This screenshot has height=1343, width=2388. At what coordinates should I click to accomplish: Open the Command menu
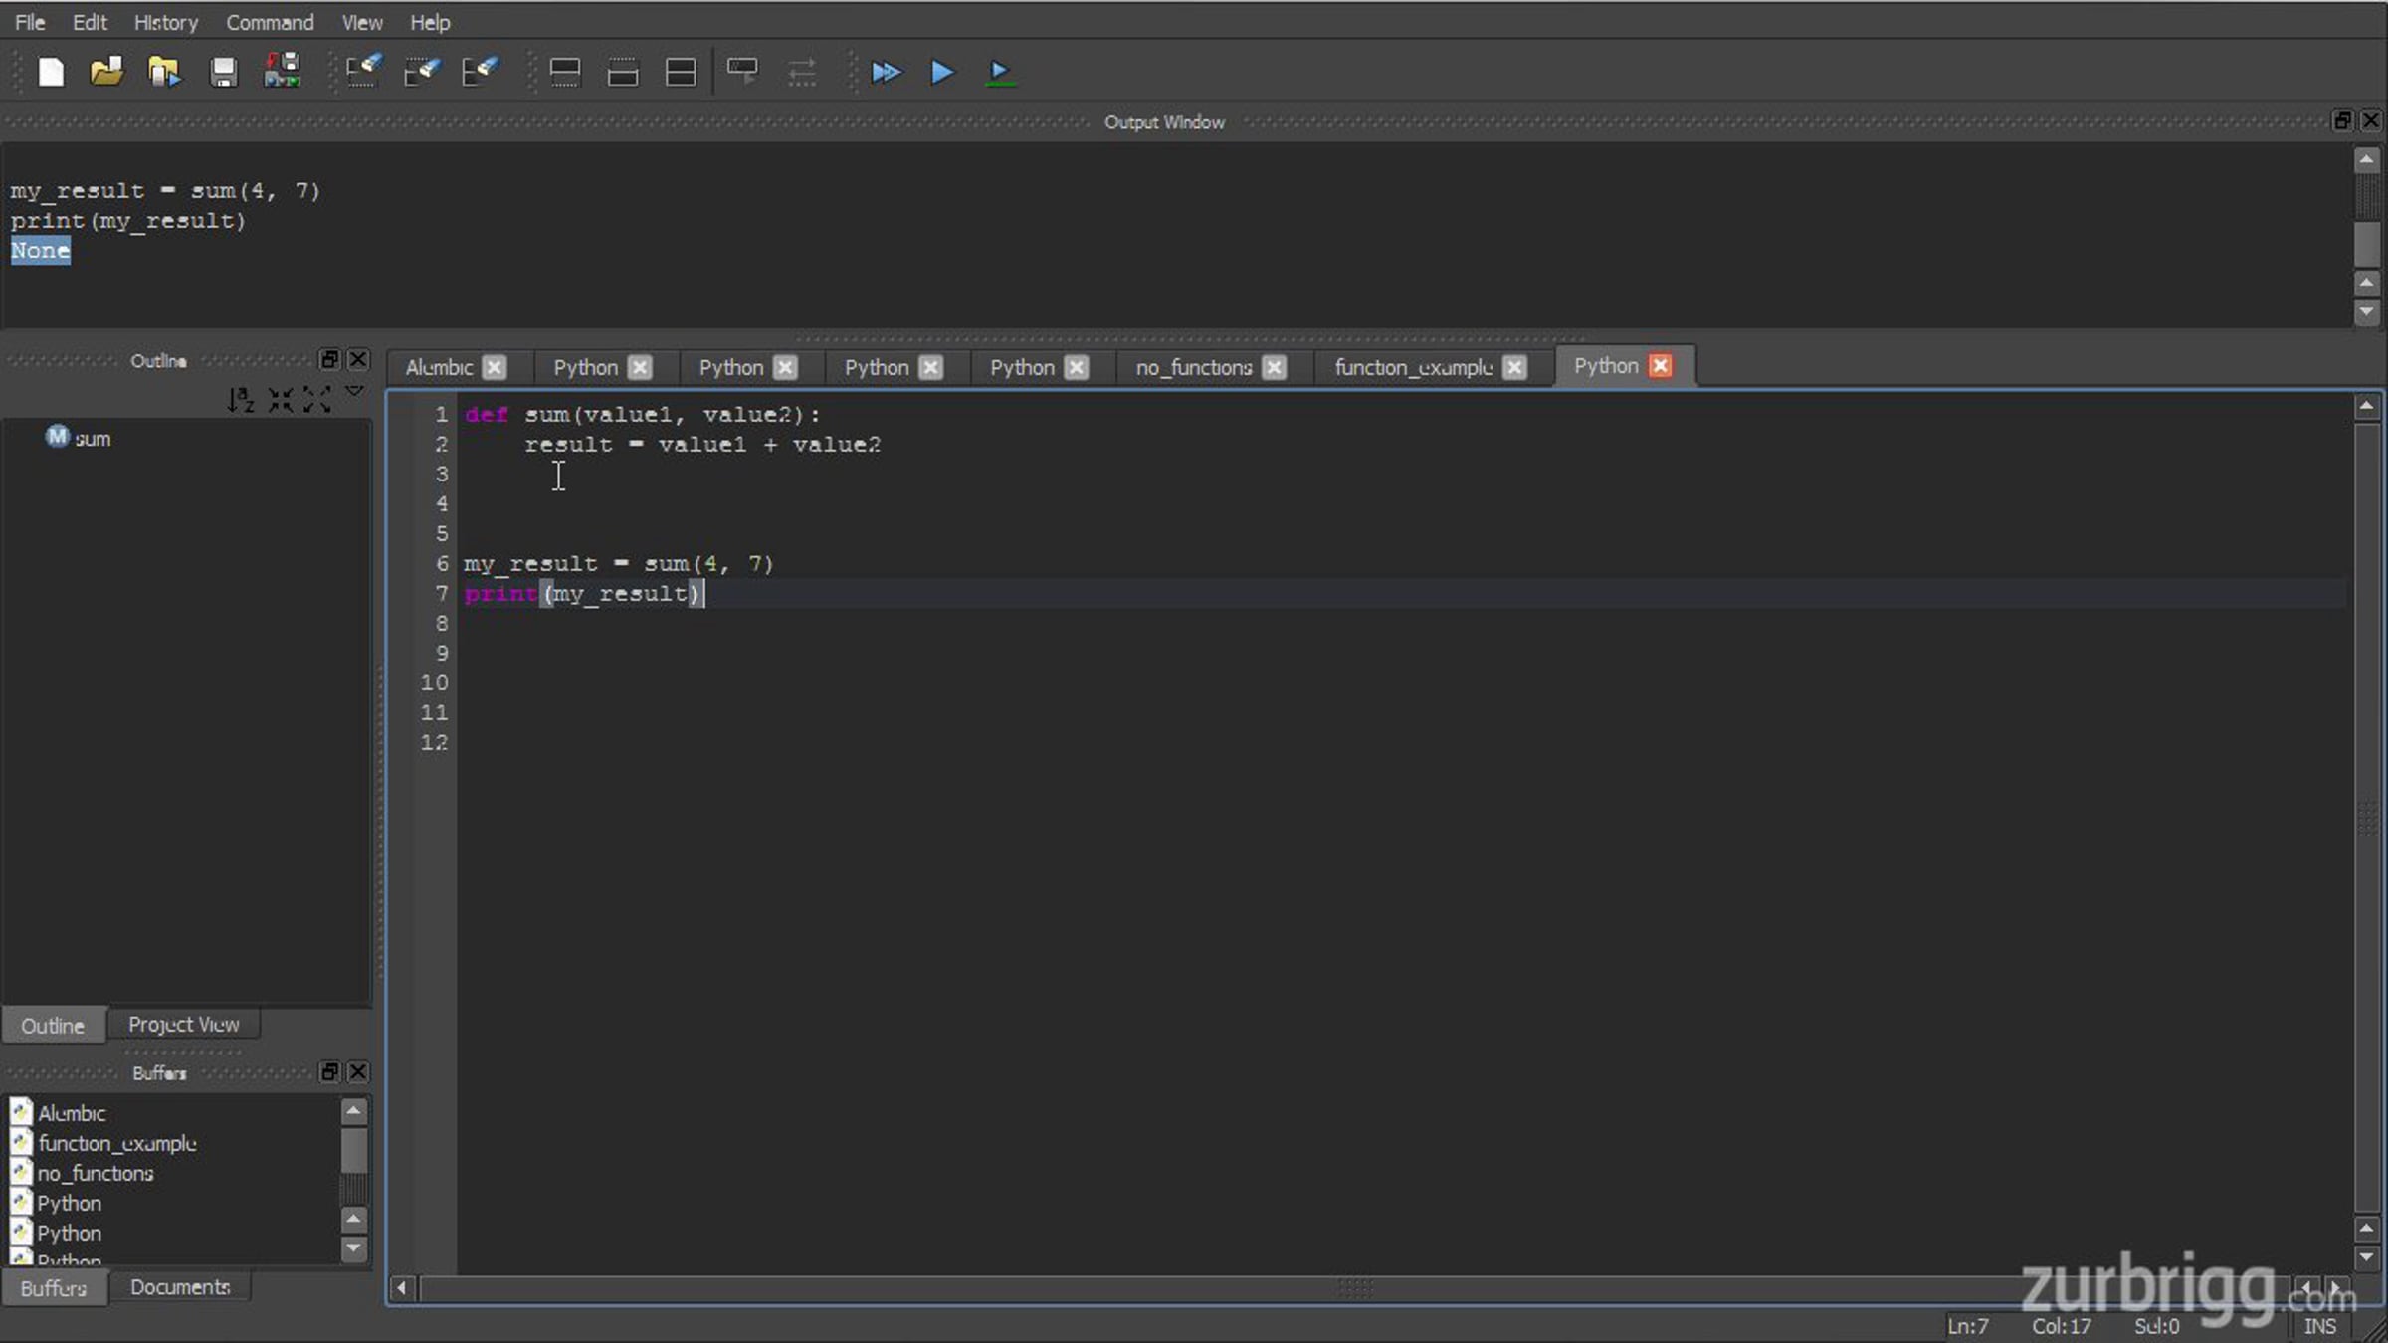tap(270, 22)
